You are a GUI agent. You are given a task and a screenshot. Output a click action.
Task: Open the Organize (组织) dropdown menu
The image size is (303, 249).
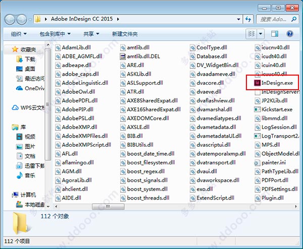(x=19, y=34)
